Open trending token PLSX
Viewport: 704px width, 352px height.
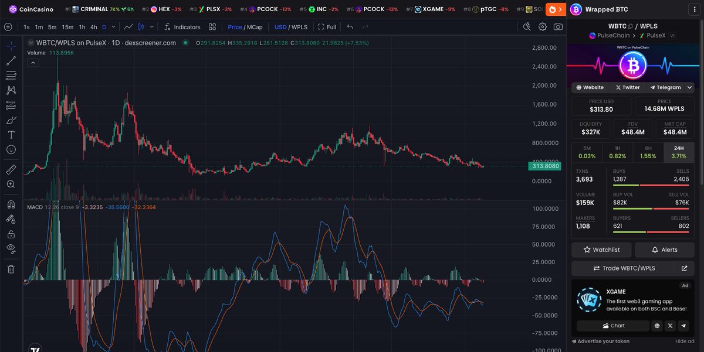pos(211,9)
